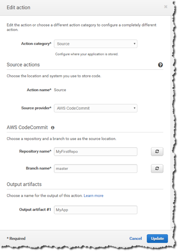Click the scrollbar down arrow
Viewport: 178px width, 251px height.
(172, 227)
